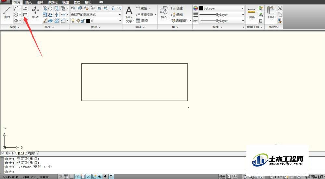Click the Offset tool in Modify panel

pyautogui.click(x=50, y=15)
